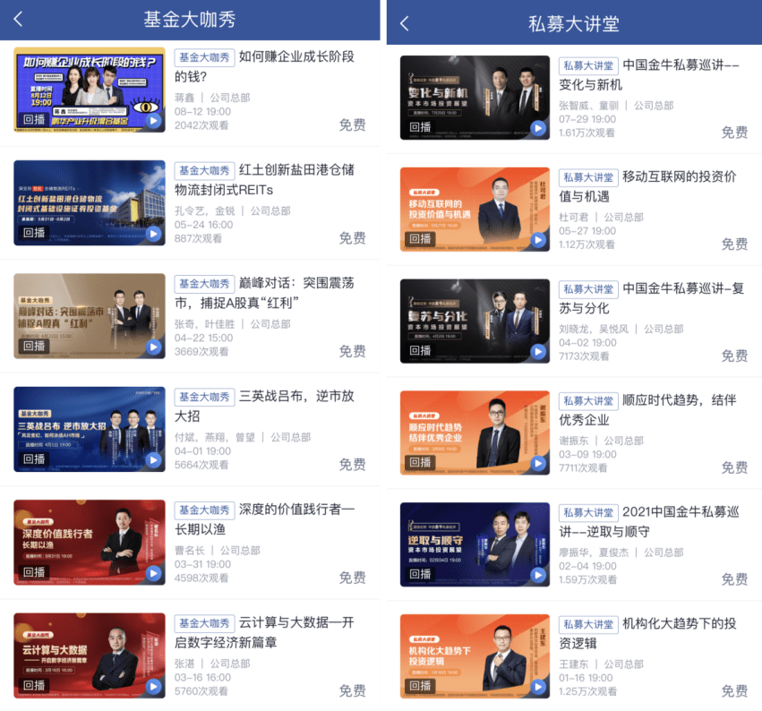This screenshot has height=711, width=762.
Task: Select the 顺应时代趋势 结伴优秀企业 thumbnail
Action: [x=475, y=433]
